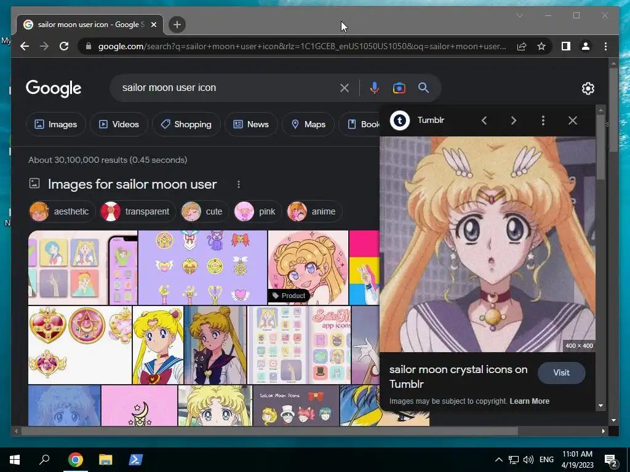Open the Sailor Moon Icons chibi thumbnail
This screenshot has width=630, height=472.
coord(296,406)
